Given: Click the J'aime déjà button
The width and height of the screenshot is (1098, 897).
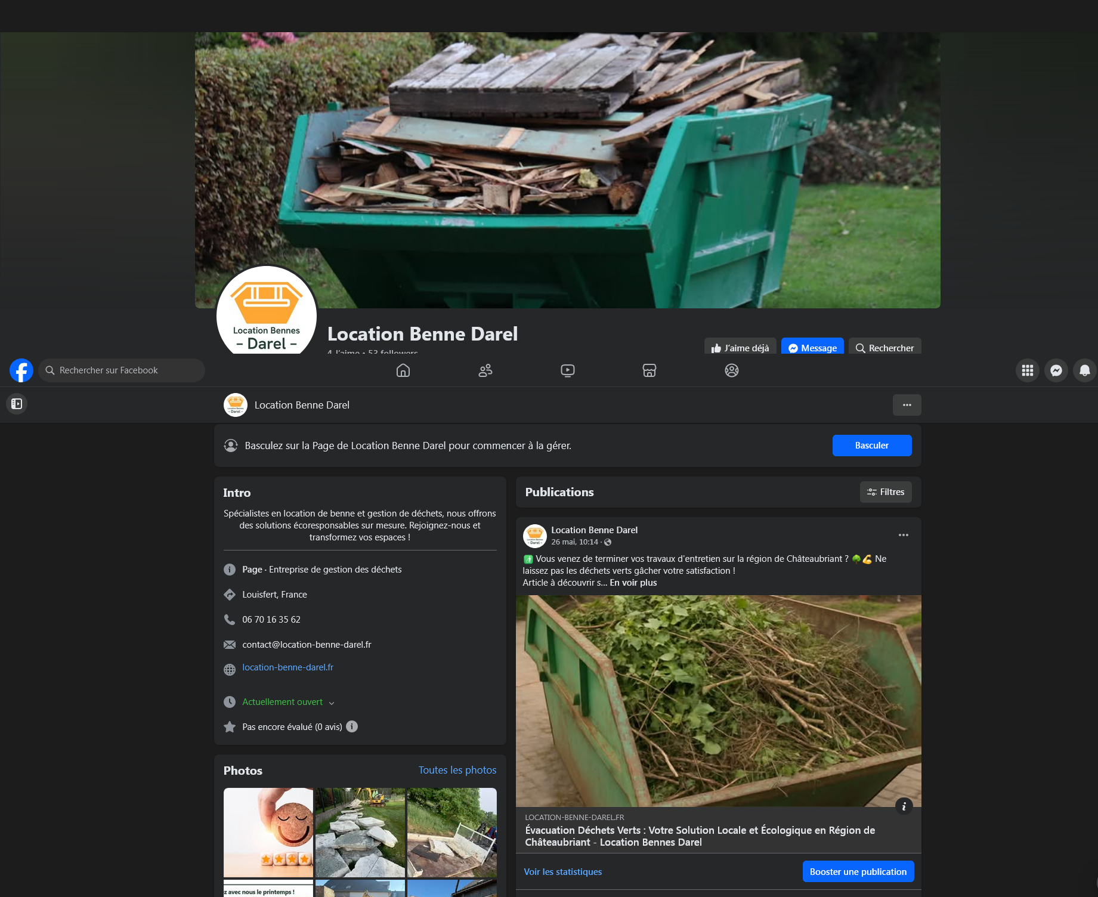Looking at the screenshot, I should [x=740, y=347].
